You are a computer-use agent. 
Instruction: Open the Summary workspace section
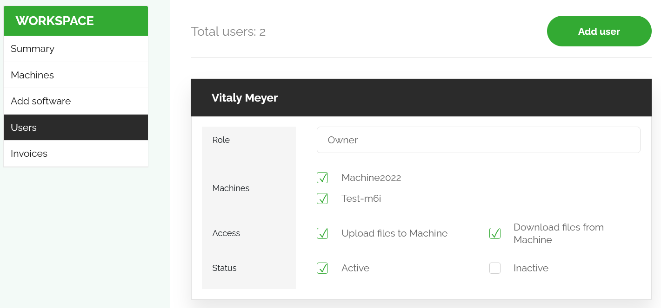tap(76, 49)
